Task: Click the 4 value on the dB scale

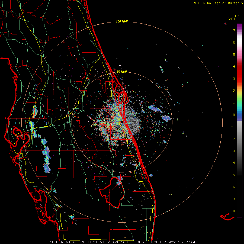Action: pos(234,67)
